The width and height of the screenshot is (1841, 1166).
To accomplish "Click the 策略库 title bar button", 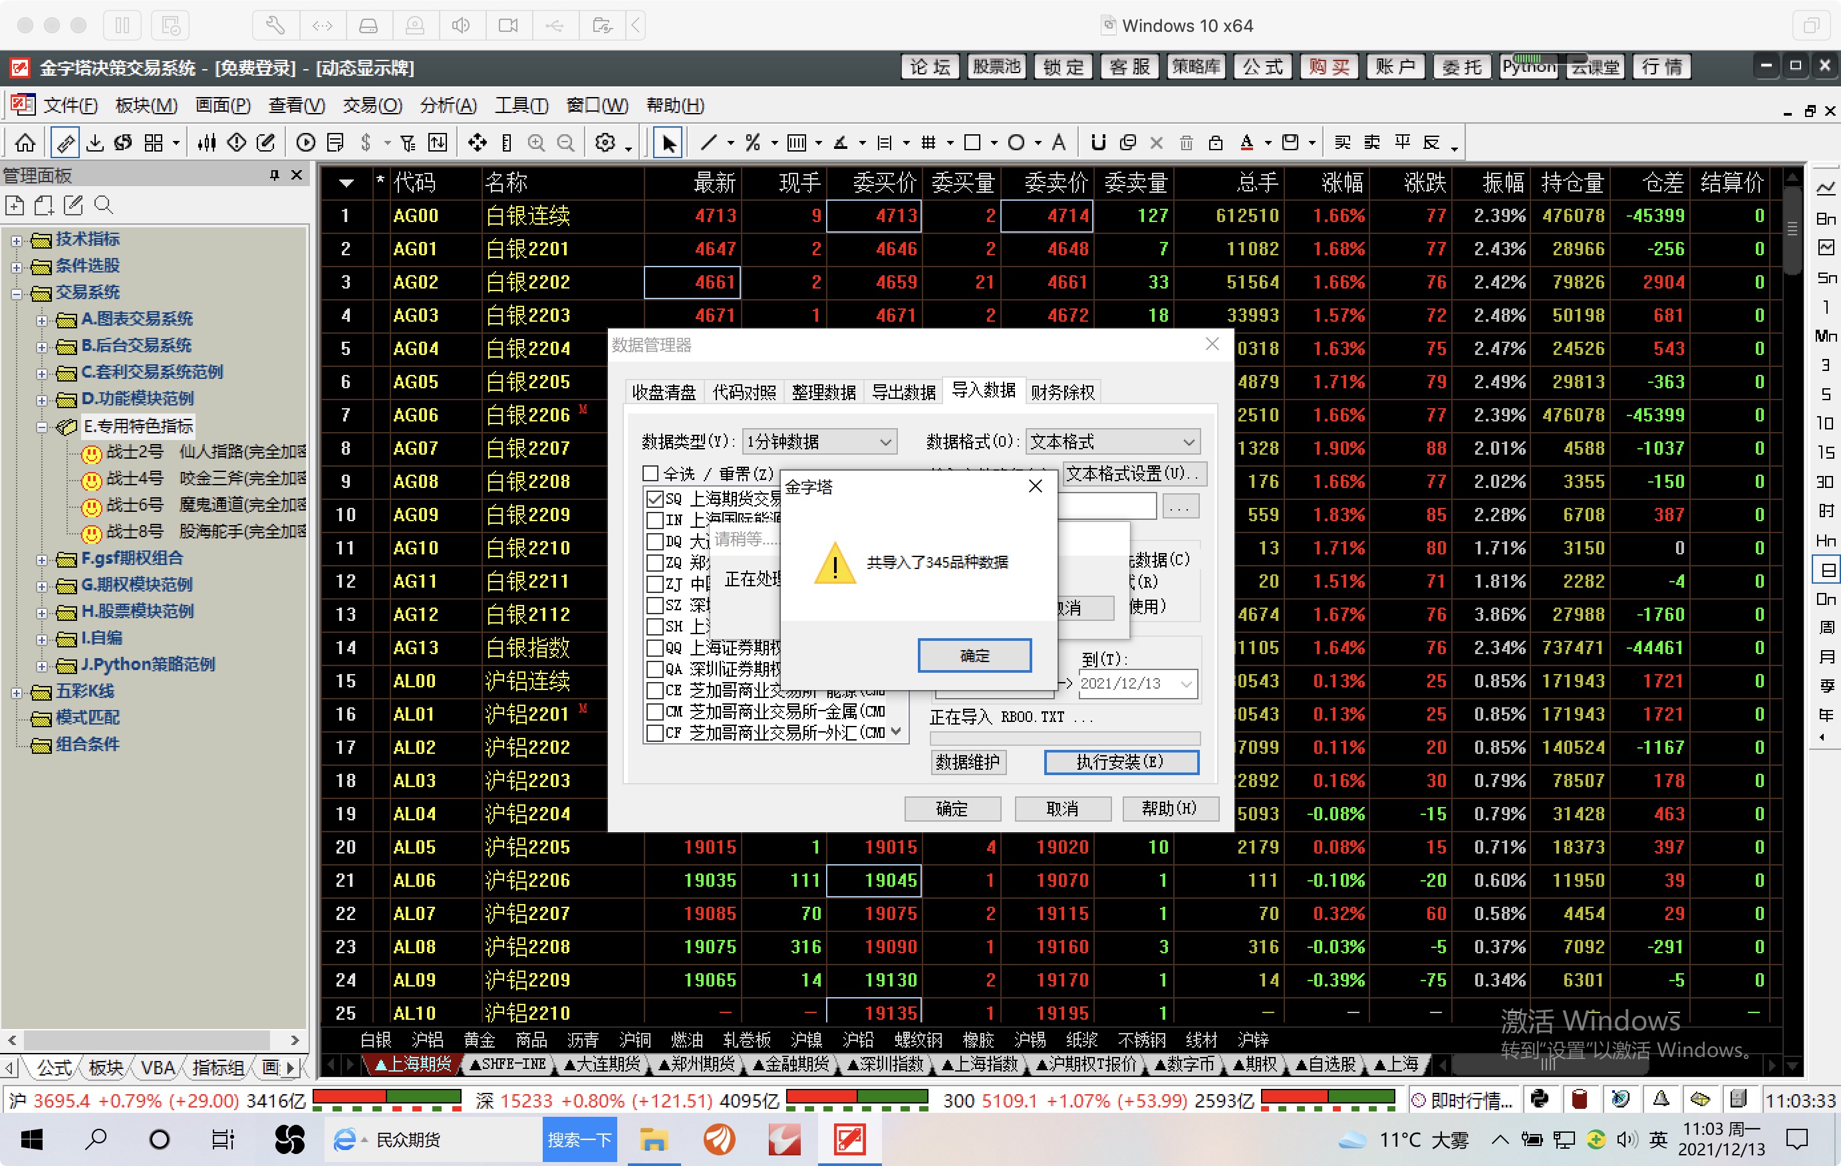I will click(x=1197, y=66).
